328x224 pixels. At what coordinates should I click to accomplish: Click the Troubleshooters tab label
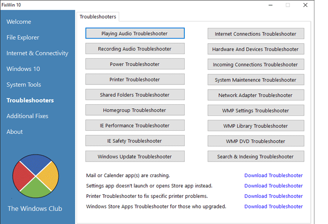pyautogui.click(x=98, y=17)
